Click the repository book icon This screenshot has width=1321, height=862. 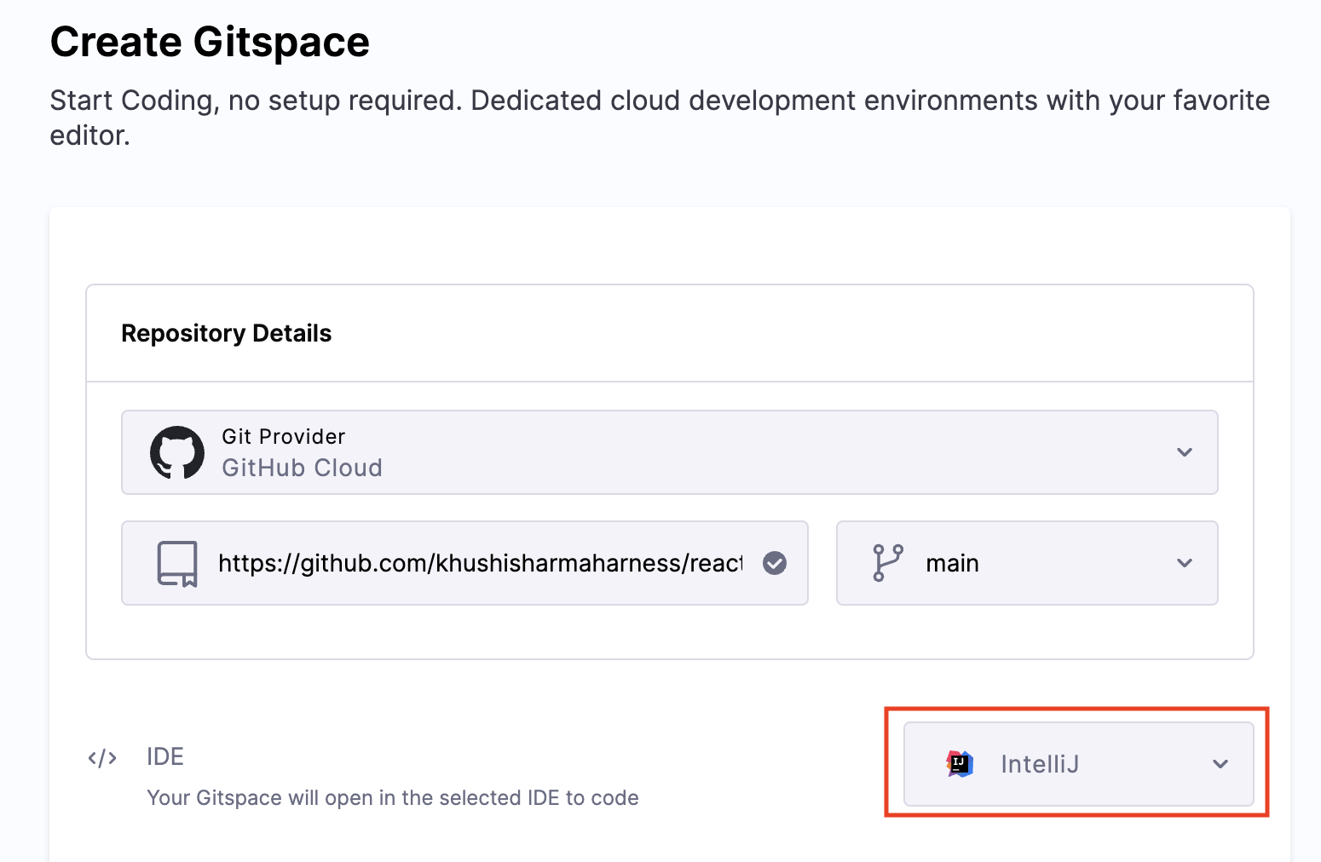point(177,564)
